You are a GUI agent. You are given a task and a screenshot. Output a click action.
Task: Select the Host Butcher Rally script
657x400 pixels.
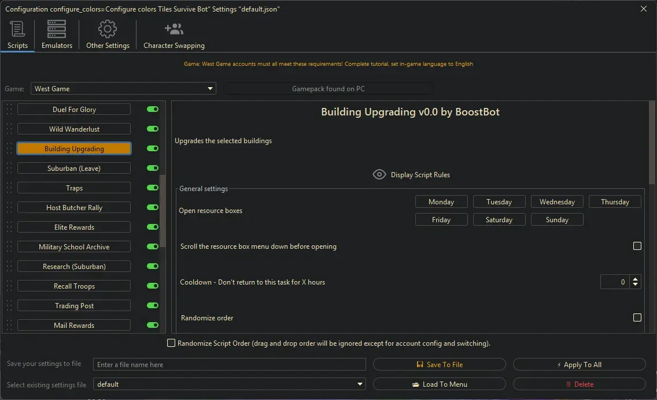coord(74,208)
